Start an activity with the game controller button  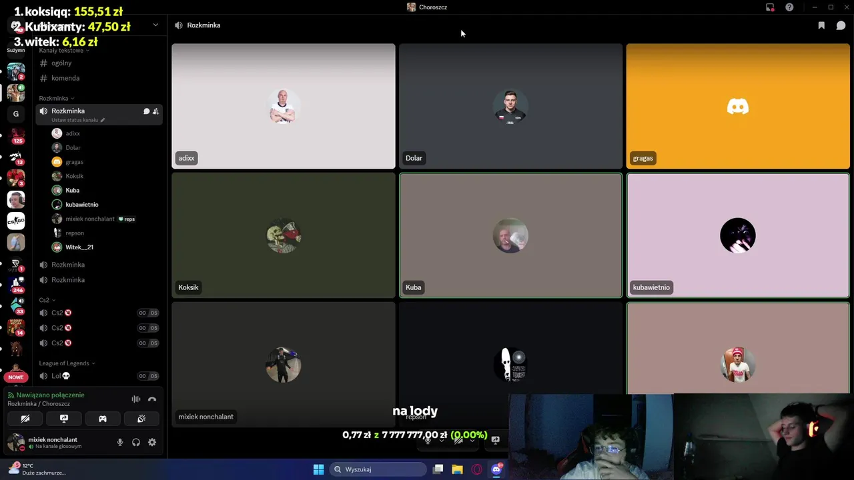point(103,419)
